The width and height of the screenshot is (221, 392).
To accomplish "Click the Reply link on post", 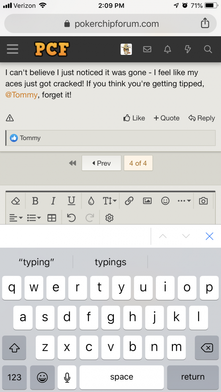I will [x=202, y=118].
